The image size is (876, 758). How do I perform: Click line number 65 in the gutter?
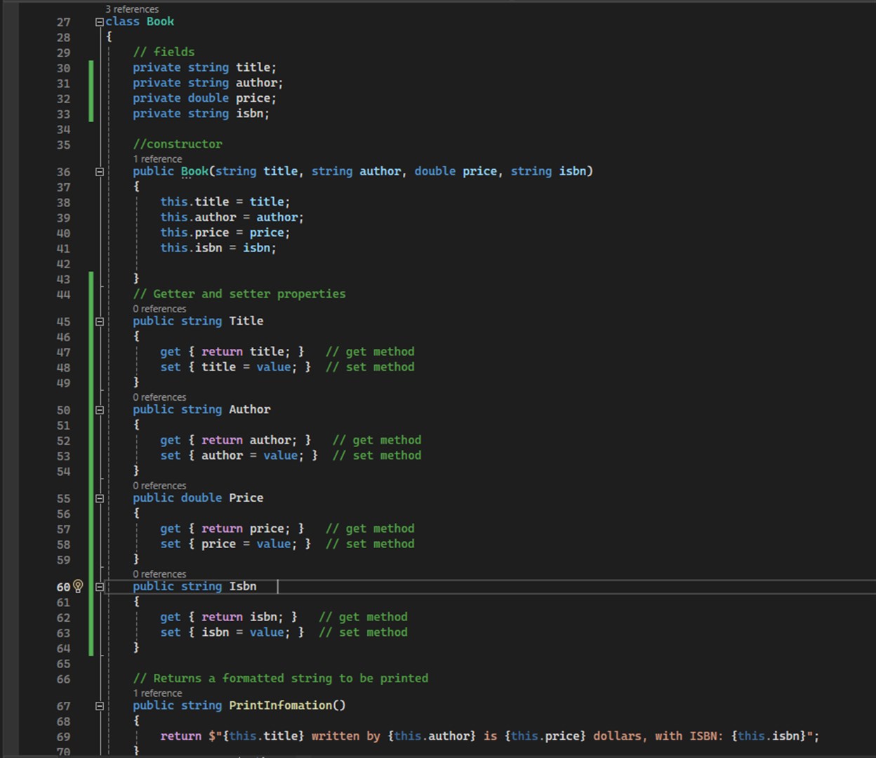click(x=63, y=664)
